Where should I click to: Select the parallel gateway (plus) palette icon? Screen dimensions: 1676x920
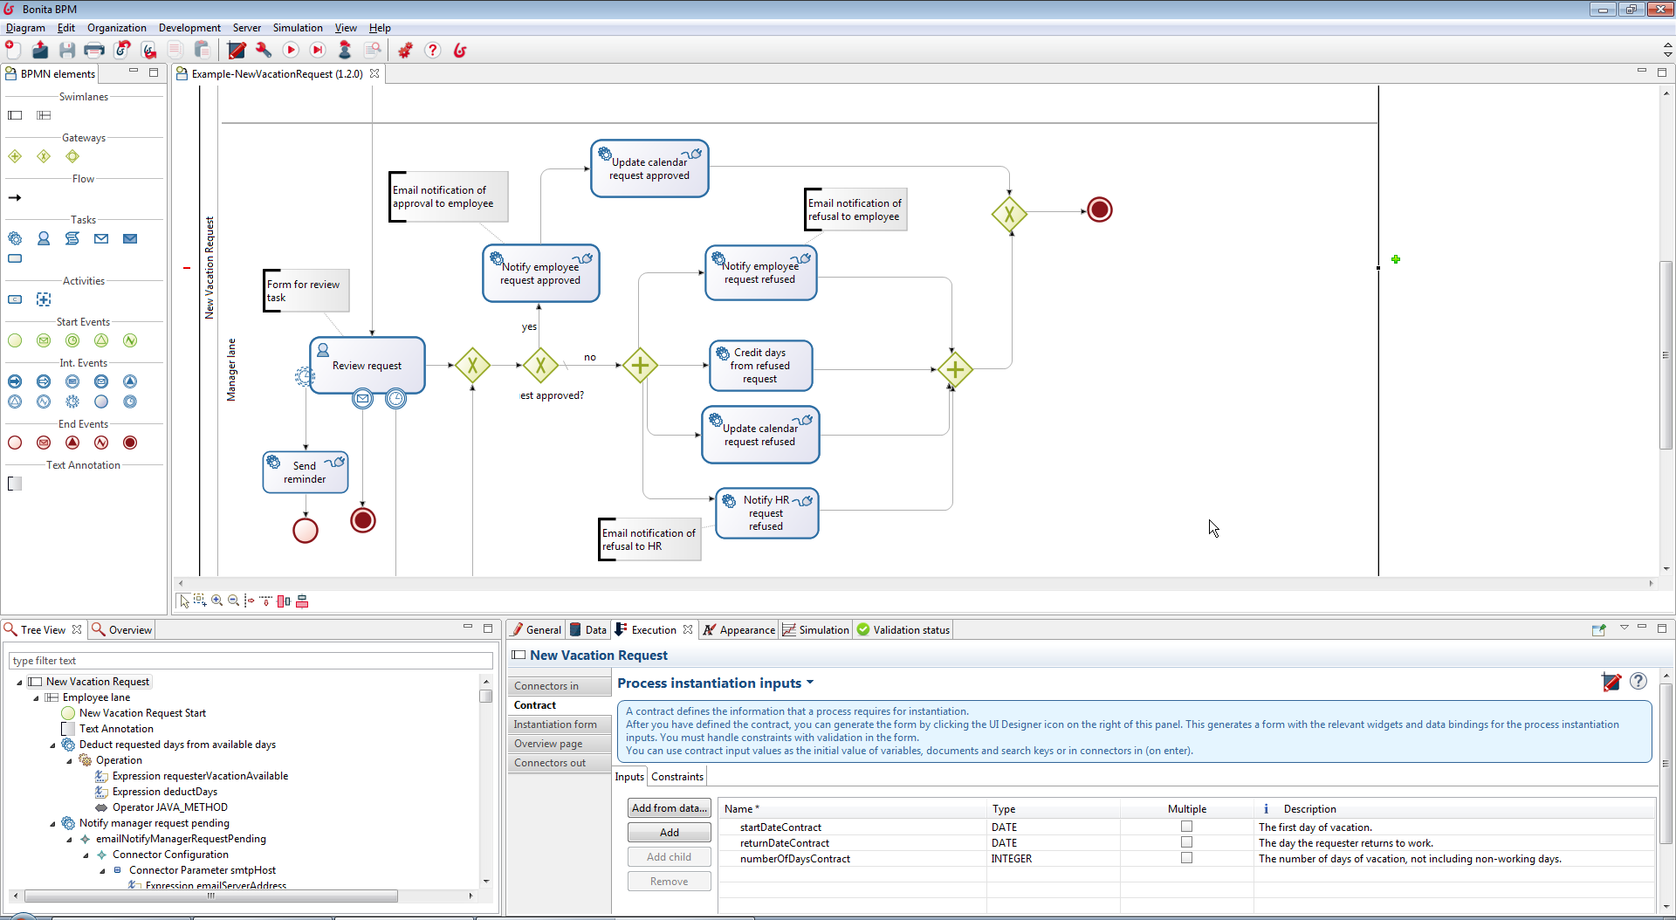pyautogui.click(x=15, y=156)
